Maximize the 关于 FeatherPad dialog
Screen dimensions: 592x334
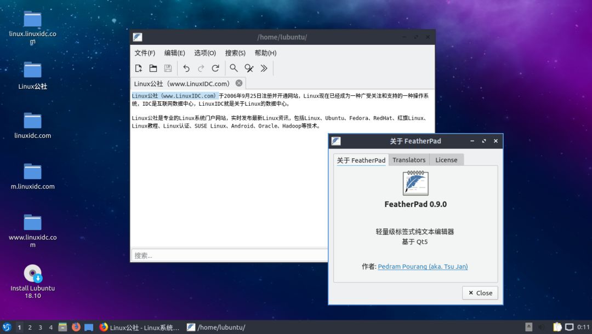(484, 141)
